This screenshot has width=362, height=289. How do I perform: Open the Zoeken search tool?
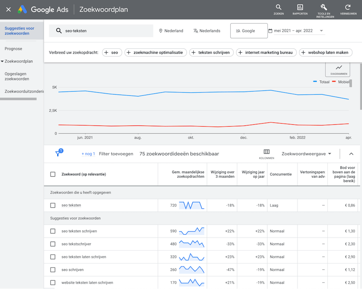(279, 10)
